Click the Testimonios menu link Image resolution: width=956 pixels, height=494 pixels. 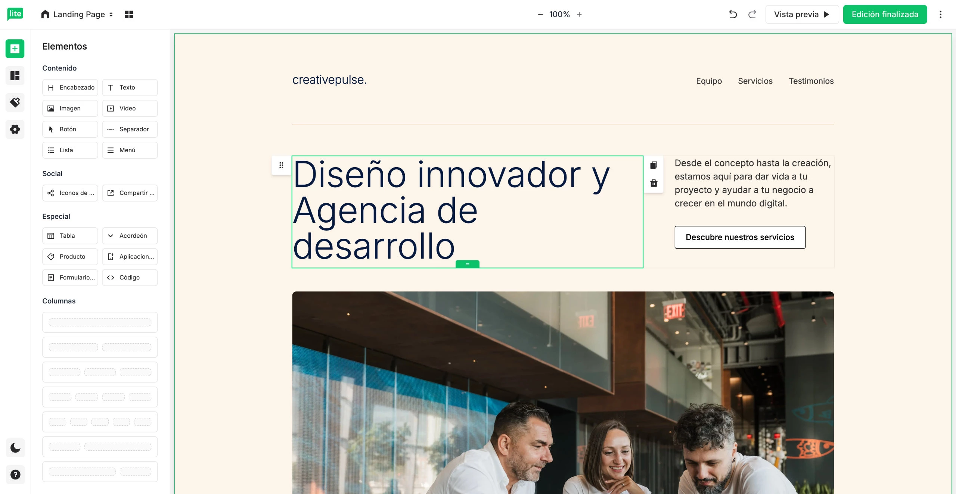pyautogui.click(x=811, y=81)
